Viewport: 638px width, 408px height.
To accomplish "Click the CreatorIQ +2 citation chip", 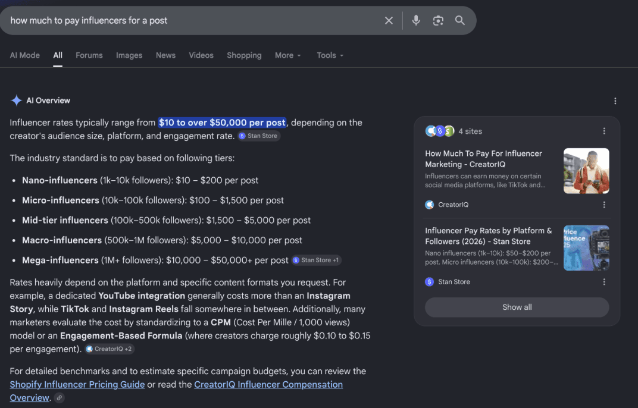I will 110,349.
